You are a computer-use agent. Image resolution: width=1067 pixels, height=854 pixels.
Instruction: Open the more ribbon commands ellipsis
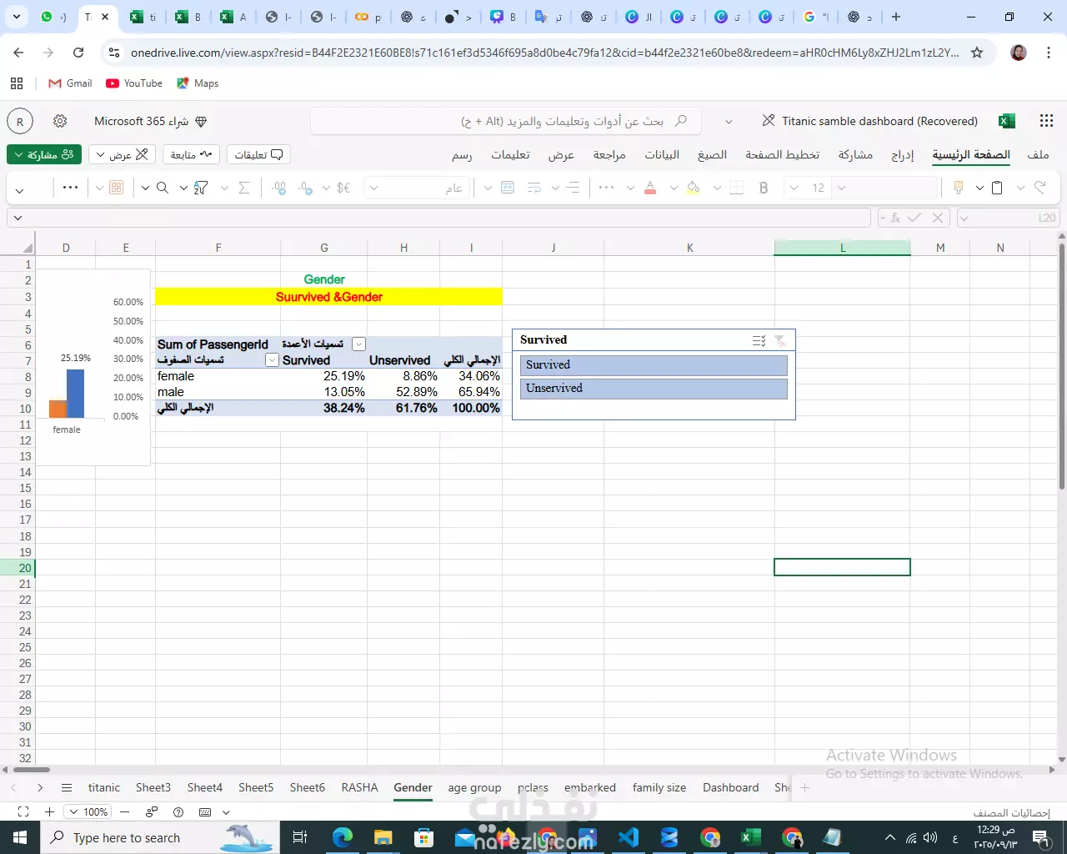coord(70,188)
